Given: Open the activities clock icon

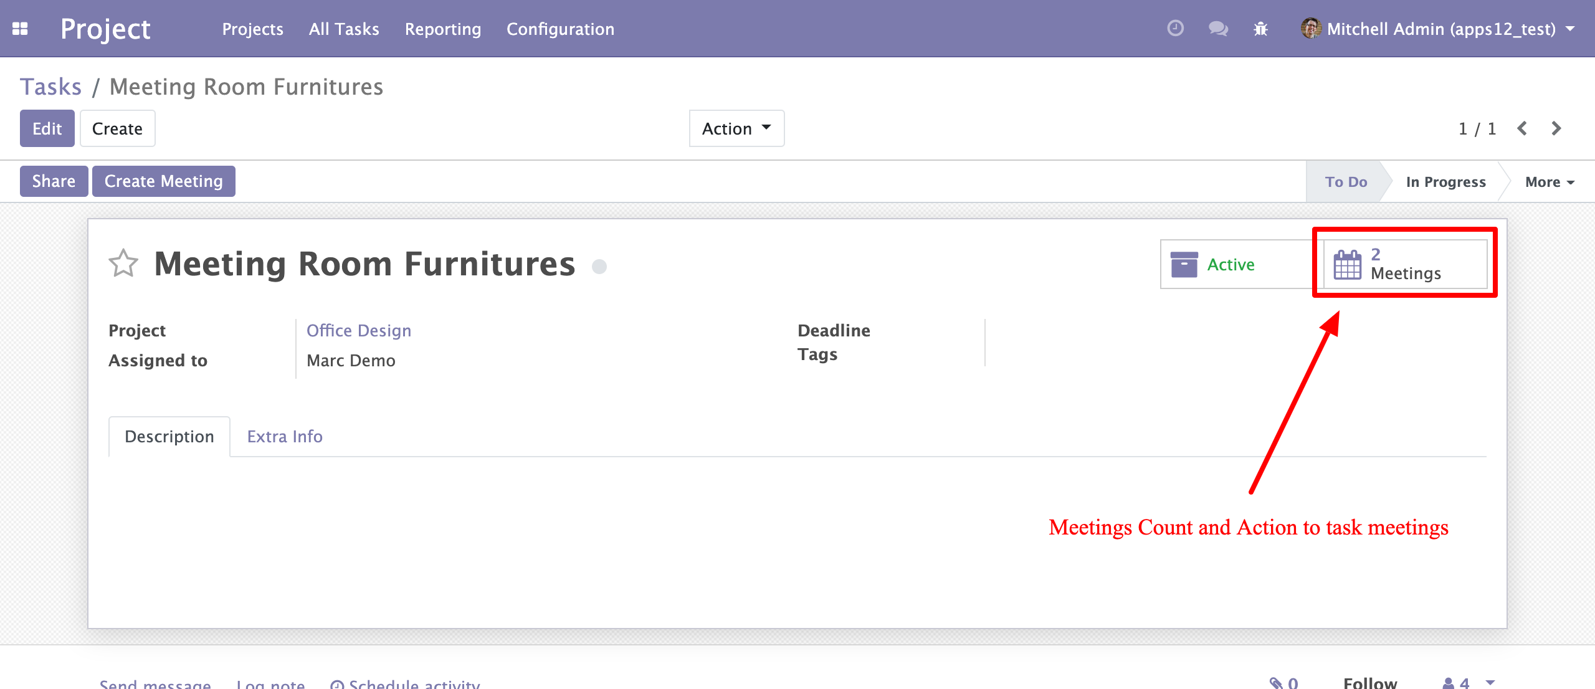Looking at the screenshot, I should tap(1175, 29).
